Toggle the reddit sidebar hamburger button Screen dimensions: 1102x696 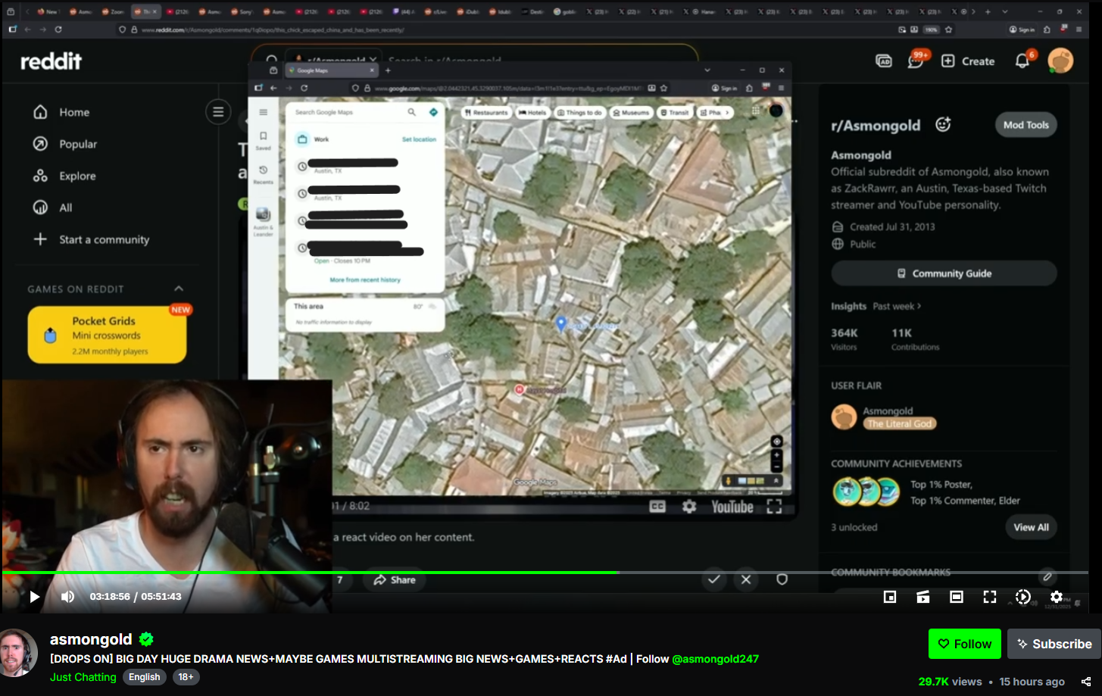click(218, 112)
